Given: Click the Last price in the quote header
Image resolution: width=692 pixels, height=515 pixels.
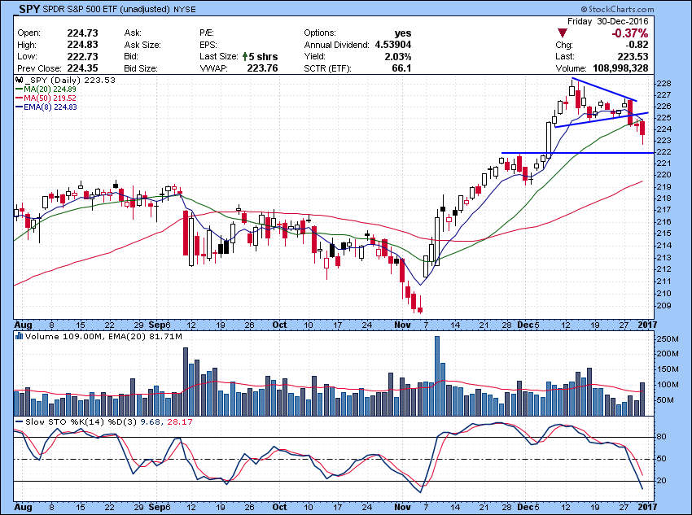Looking at the screenshot, I should point(633,56).
